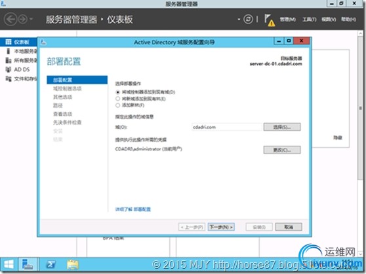Image resolution: width=366 pixels, height=274 pixels.
Task: Click the 取消 button in the wizard
Action: pos(289,227)
